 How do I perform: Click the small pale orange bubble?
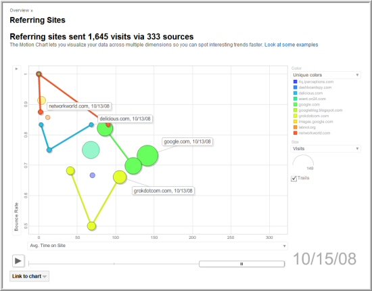pos(48,117)
